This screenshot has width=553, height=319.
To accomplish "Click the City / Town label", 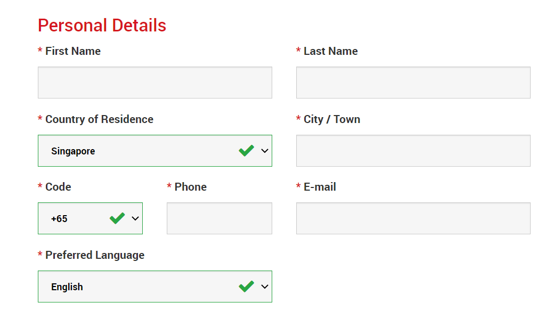I will [331, 119].
